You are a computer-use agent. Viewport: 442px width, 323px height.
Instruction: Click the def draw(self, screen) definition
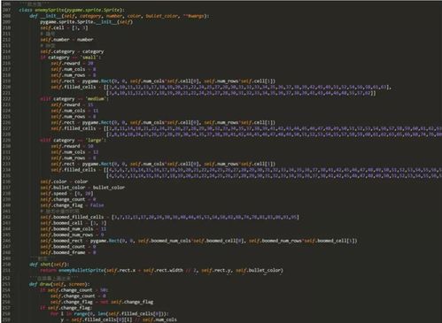pyautogui.click(x=59, y=284)
